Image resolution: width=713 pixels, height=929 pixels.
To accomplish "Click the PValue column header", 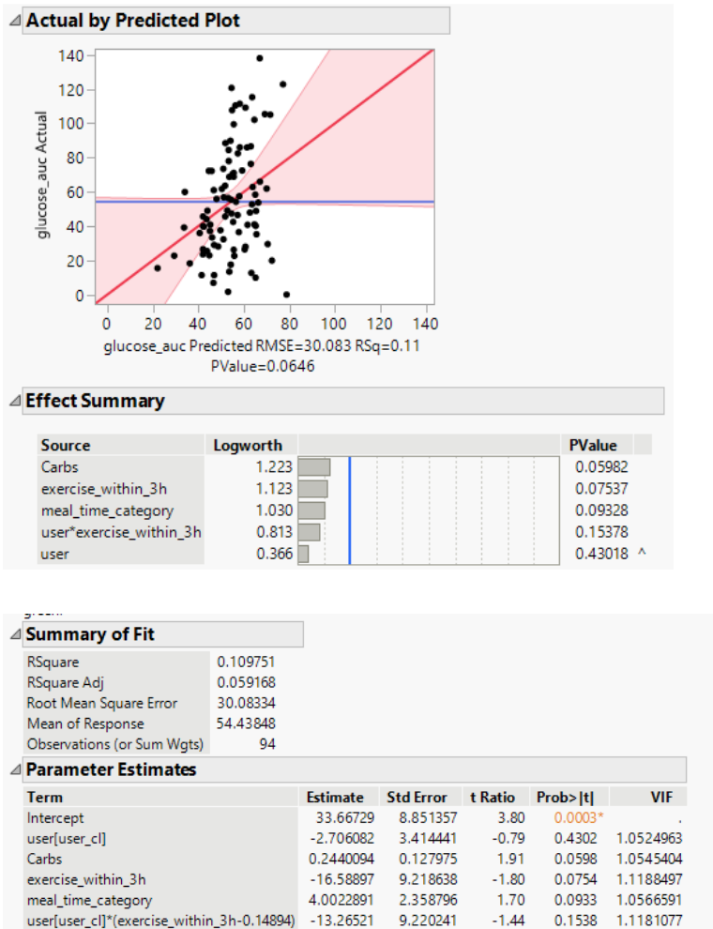I will tap(592, 445).
